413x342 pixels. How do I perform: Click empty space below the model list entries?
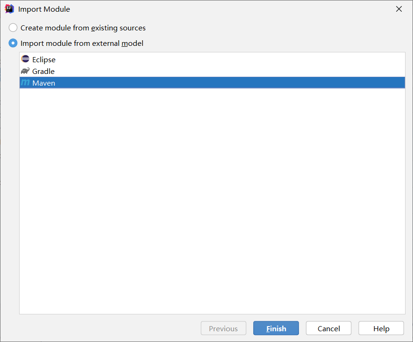pyautogui.click(x=210, y=196)
